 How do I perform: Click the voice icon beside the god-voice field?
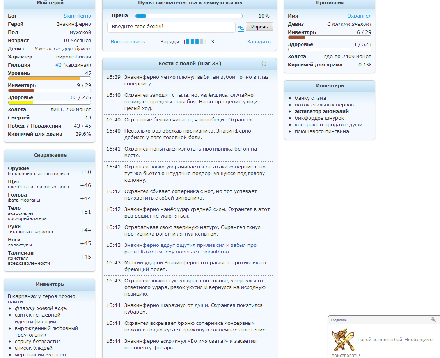click(x=241, y=27)
